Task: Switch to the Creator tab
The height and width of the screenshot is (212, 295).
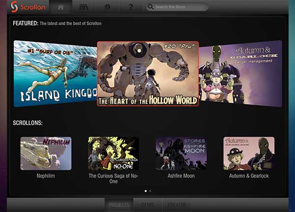Action: tap(177, 205)
